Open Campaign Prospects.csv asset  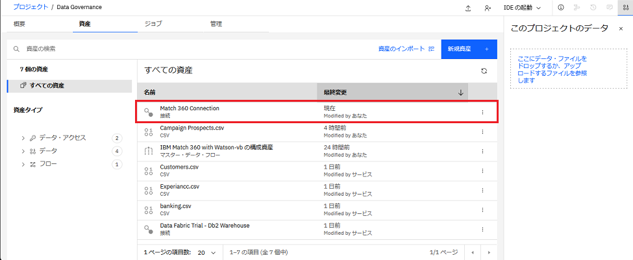(192, 127)
